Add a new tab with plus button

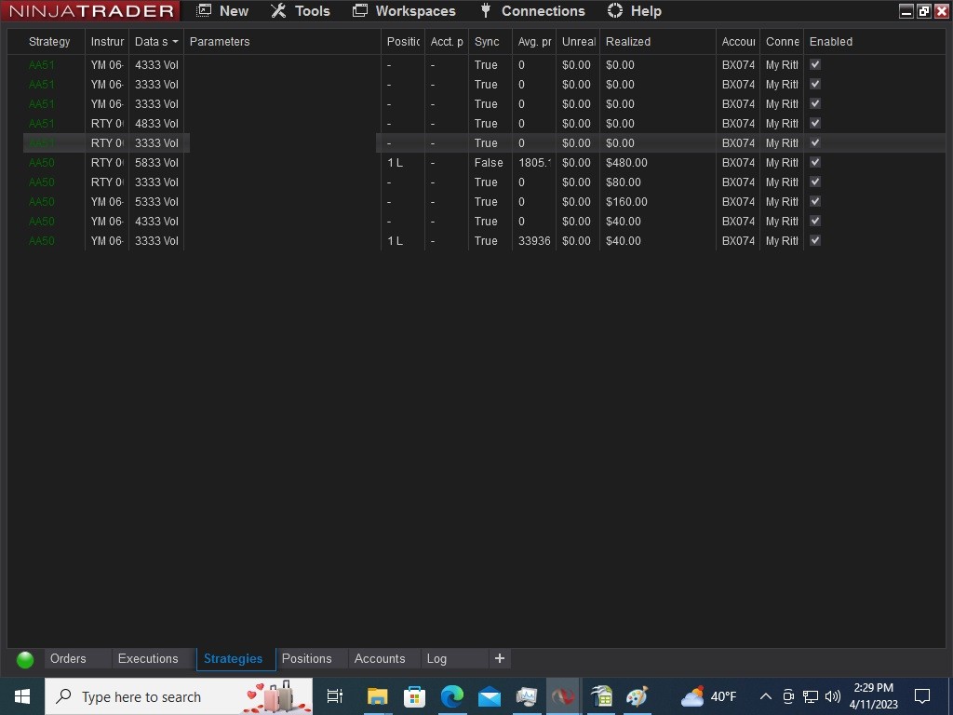(500, 658)
